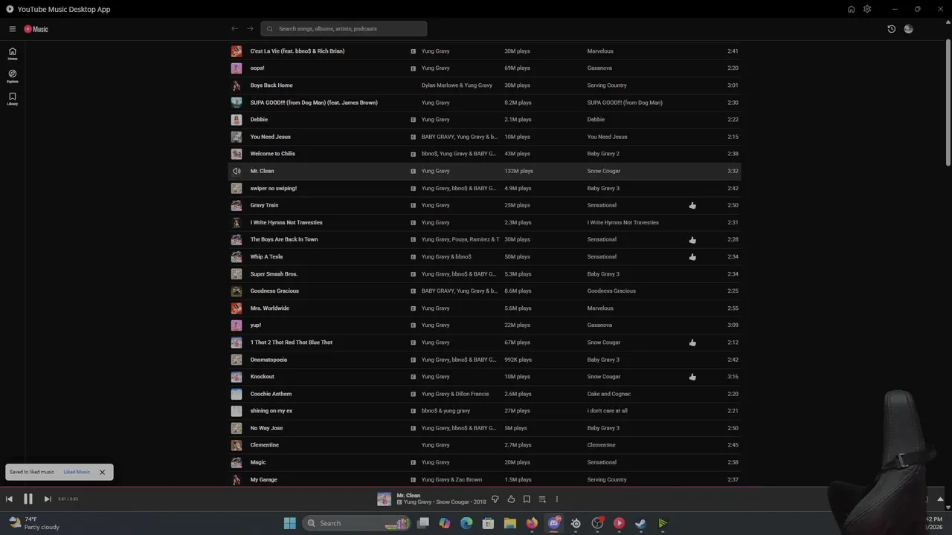
Task: Click speaker icon on Mr. Clean row
Action: point(237,171)
